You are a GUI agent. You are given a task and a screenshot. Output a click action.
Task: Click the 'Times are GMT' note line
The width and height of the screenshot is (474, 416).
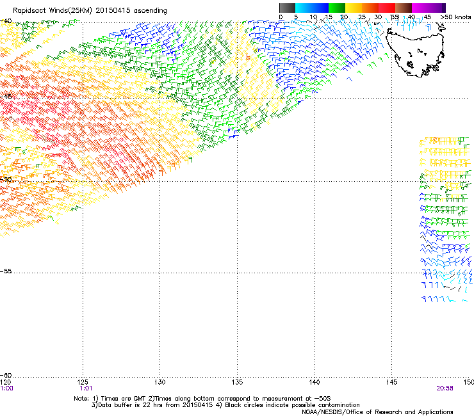point(202,399)
